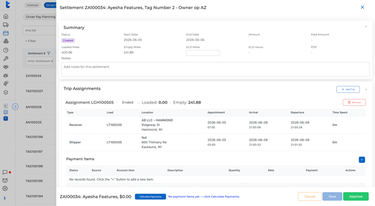Click the small plus square in the sidebar
This screenshot has width=375, height=206.
pos(6,106)
